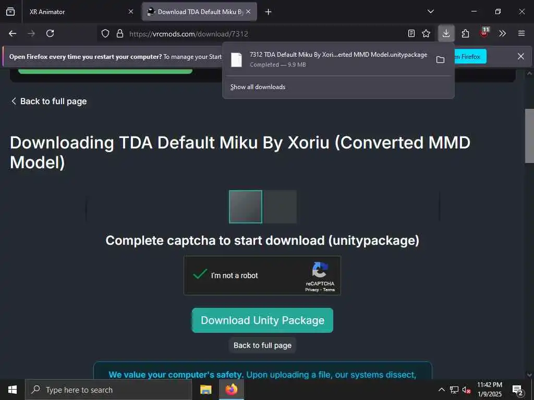The width and height of the screenshot is (534, 400).
Task: Open File Explorer from the taskbar
Action: coord(205,390)
